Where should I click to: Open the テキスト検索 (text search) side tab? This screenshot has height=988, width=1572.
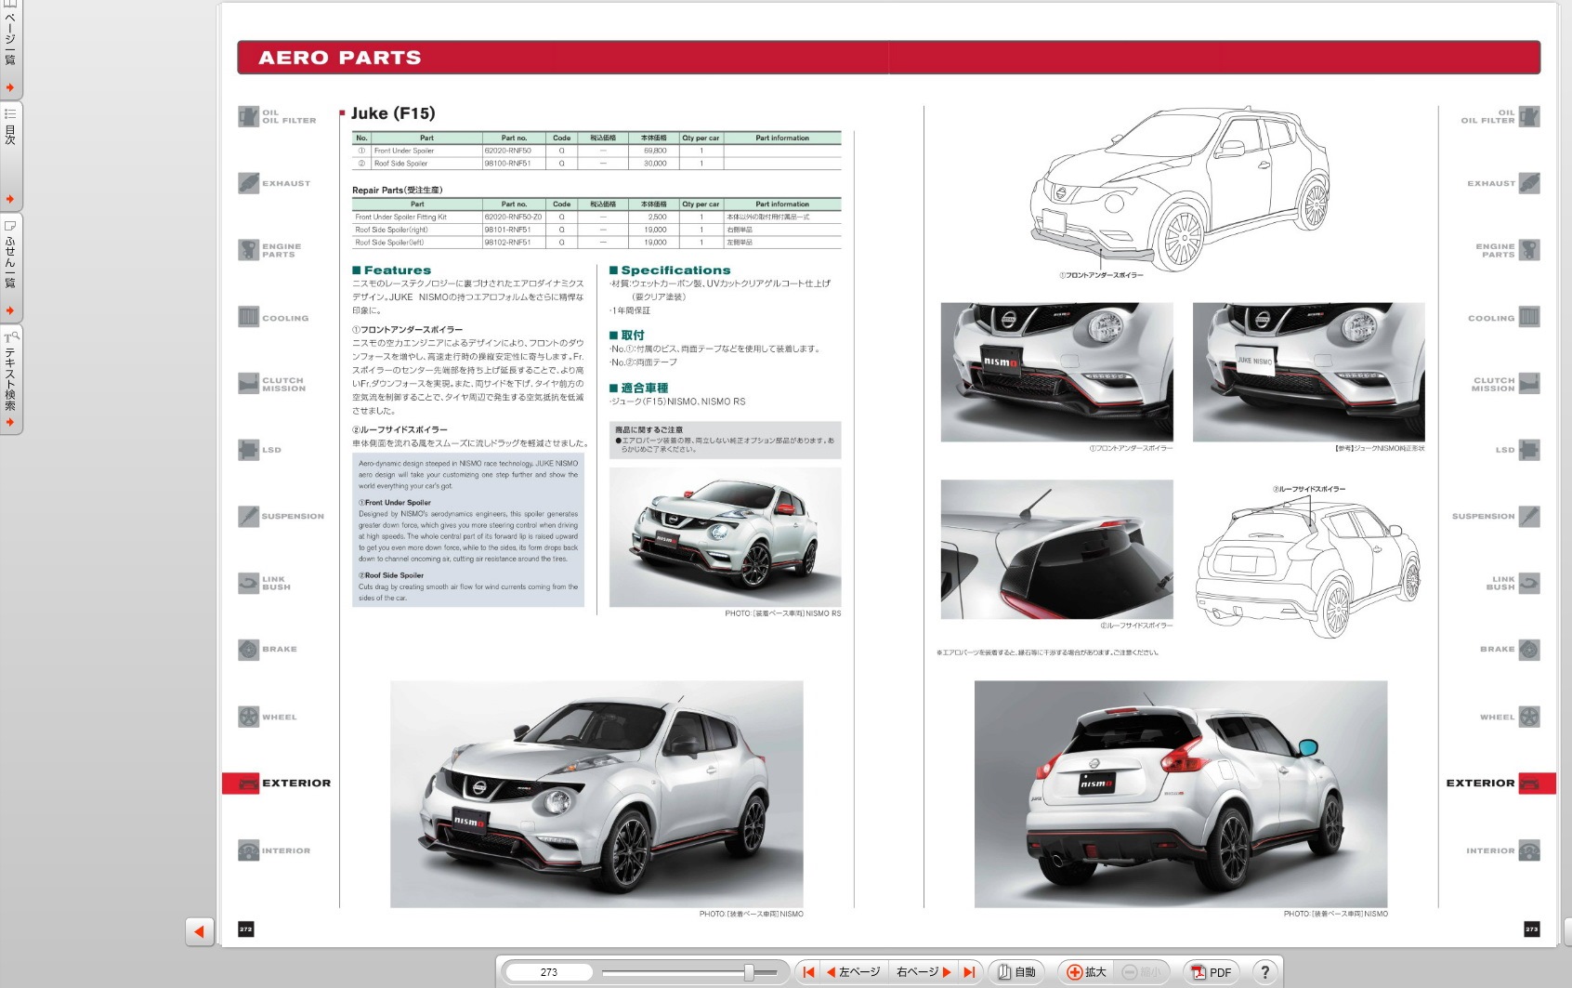(x=10, y=378)
